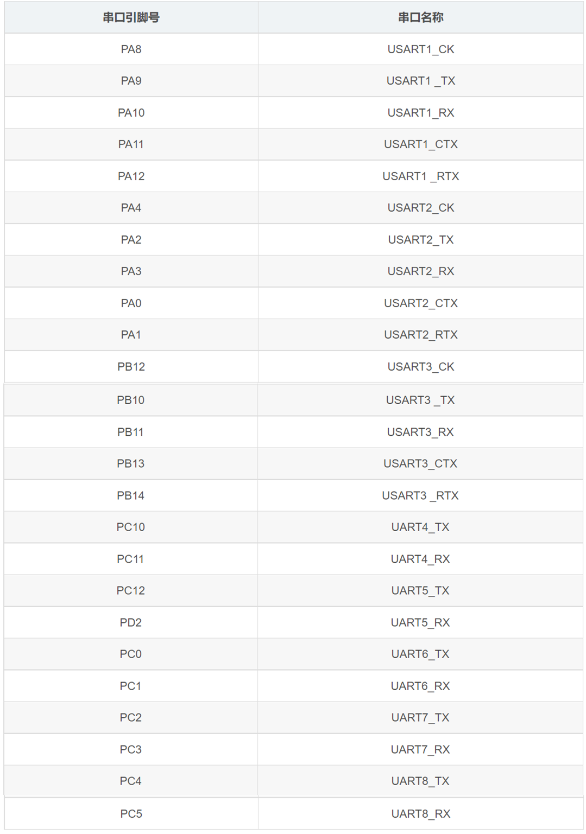
Task: Select the PA0 pin cell
Action: click(x=131, y=303)
